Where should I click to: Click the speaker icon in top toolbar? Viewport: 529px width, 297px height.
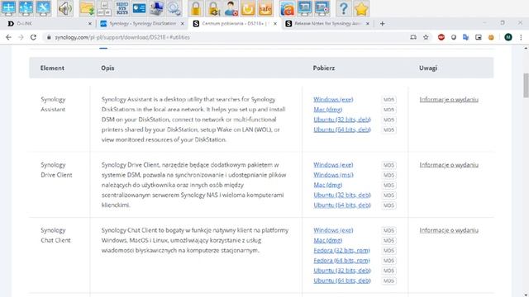[x=64, y=8]
